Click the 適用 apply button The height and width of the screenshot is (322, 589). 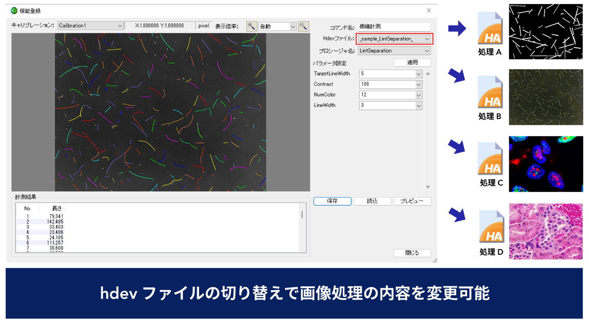[412, 63]
